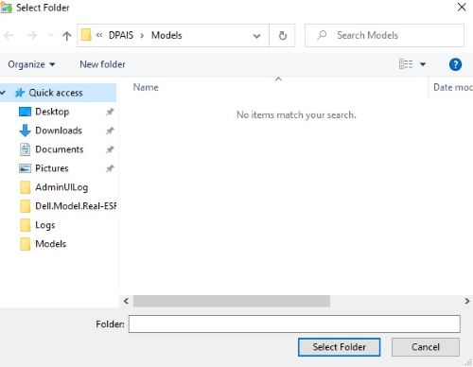Image resolution: width=473 pixels, height=367 pixels.
Task: Create a New folder
Action: click(102, 64)
